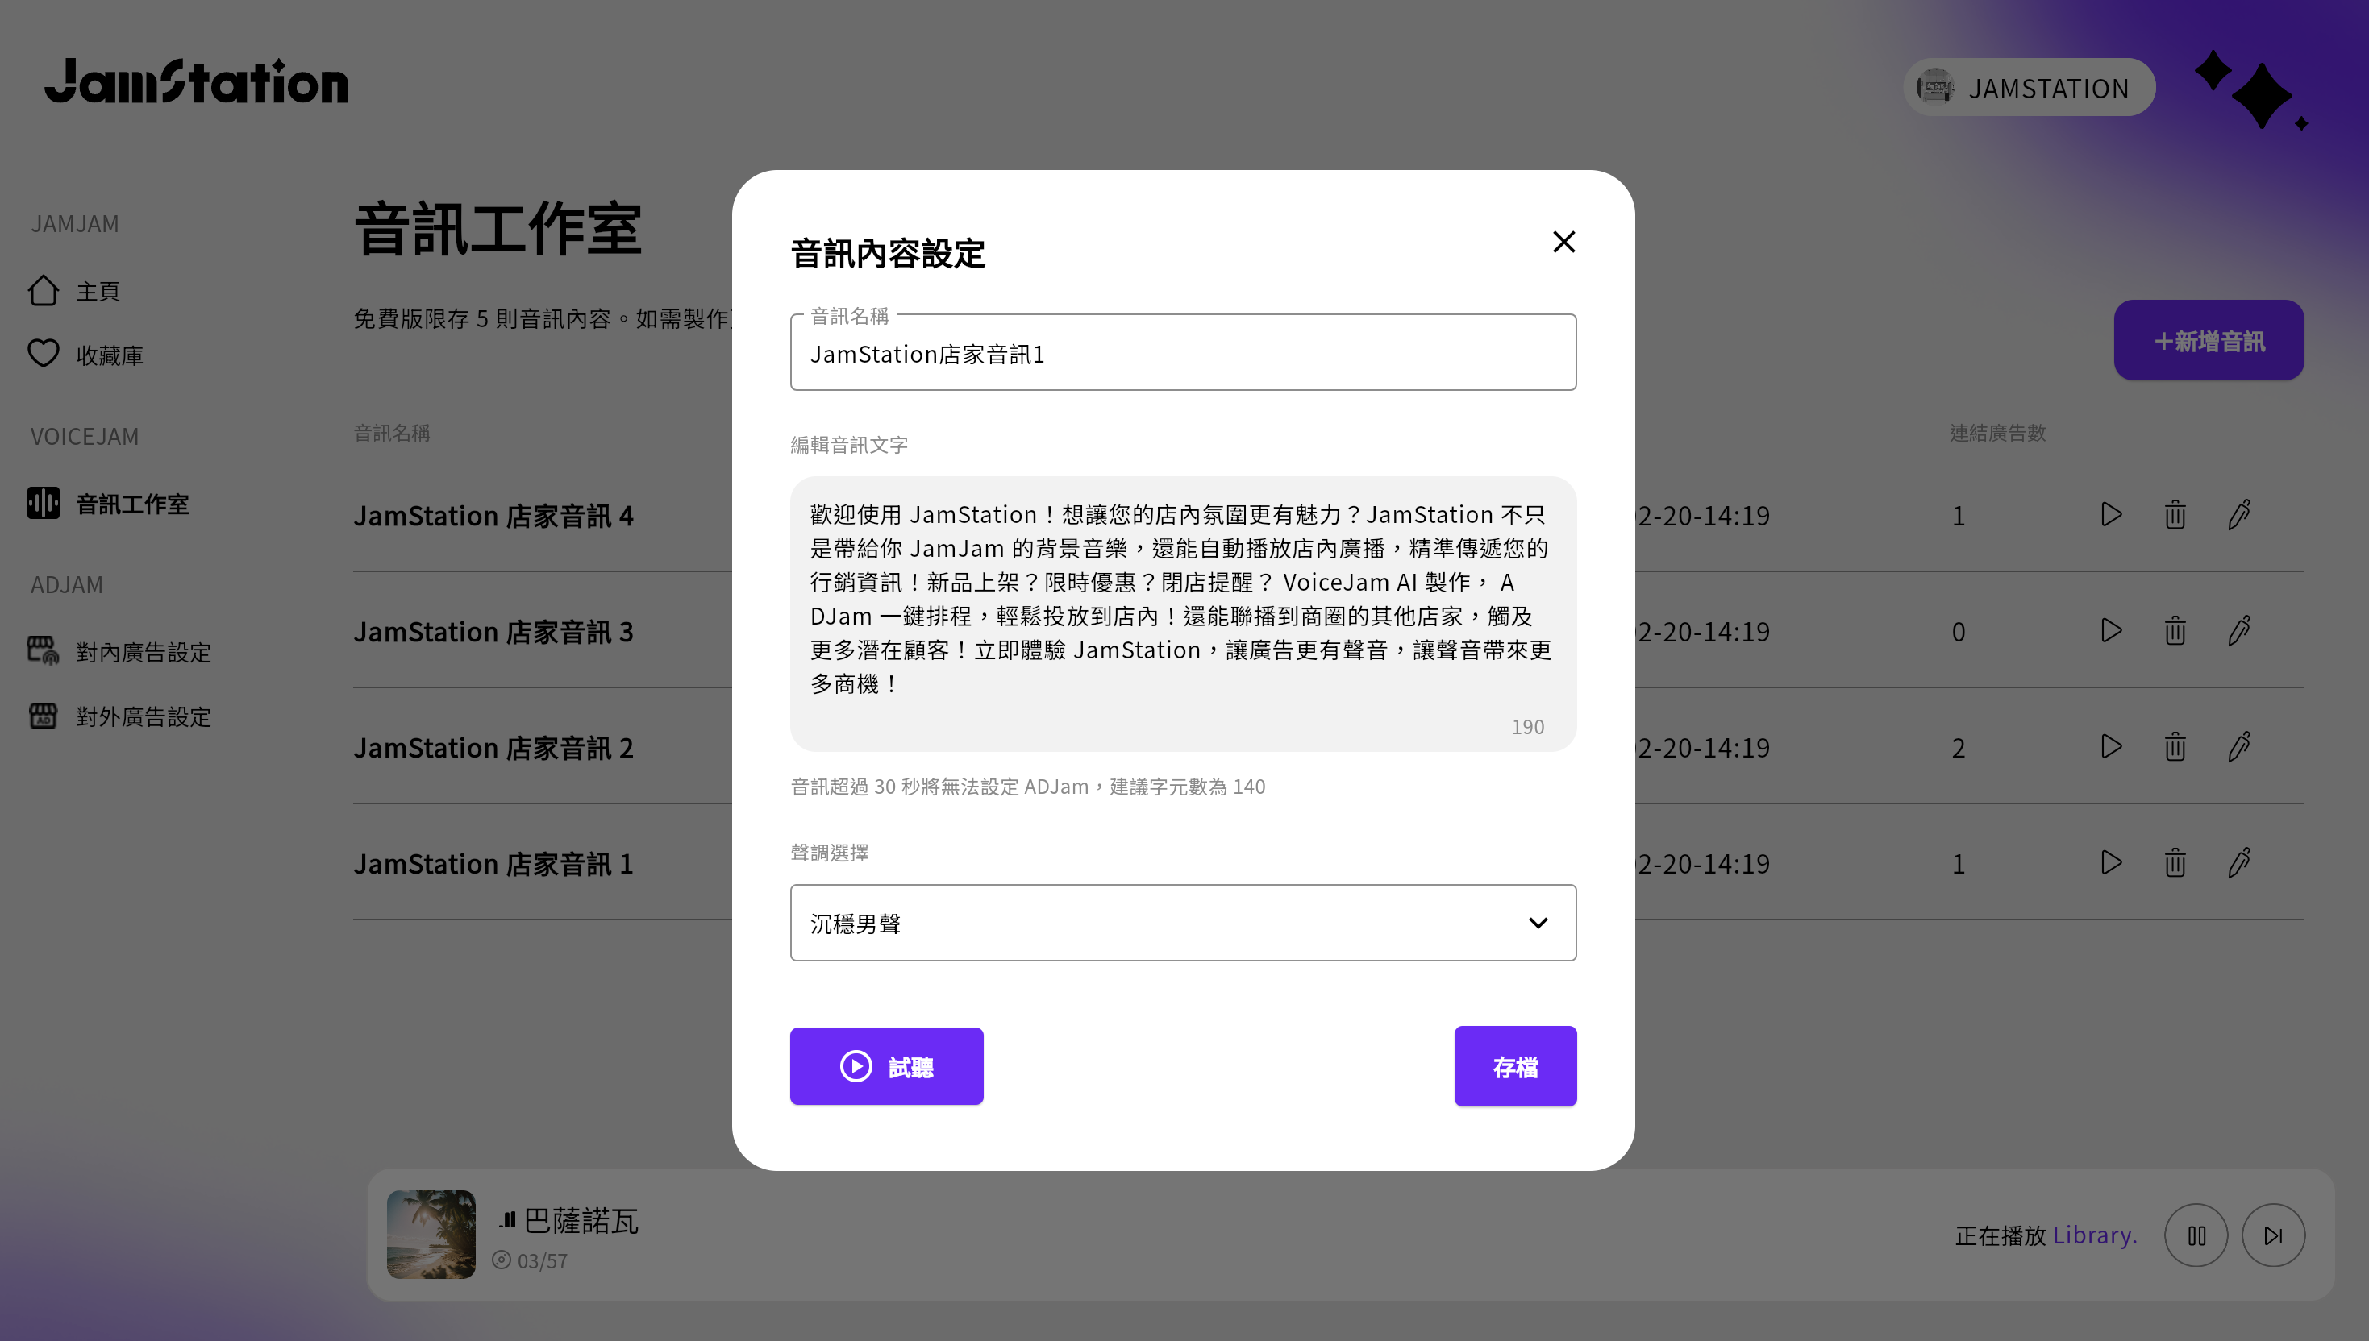Pause the currently playing track

pos(2196,1235)
